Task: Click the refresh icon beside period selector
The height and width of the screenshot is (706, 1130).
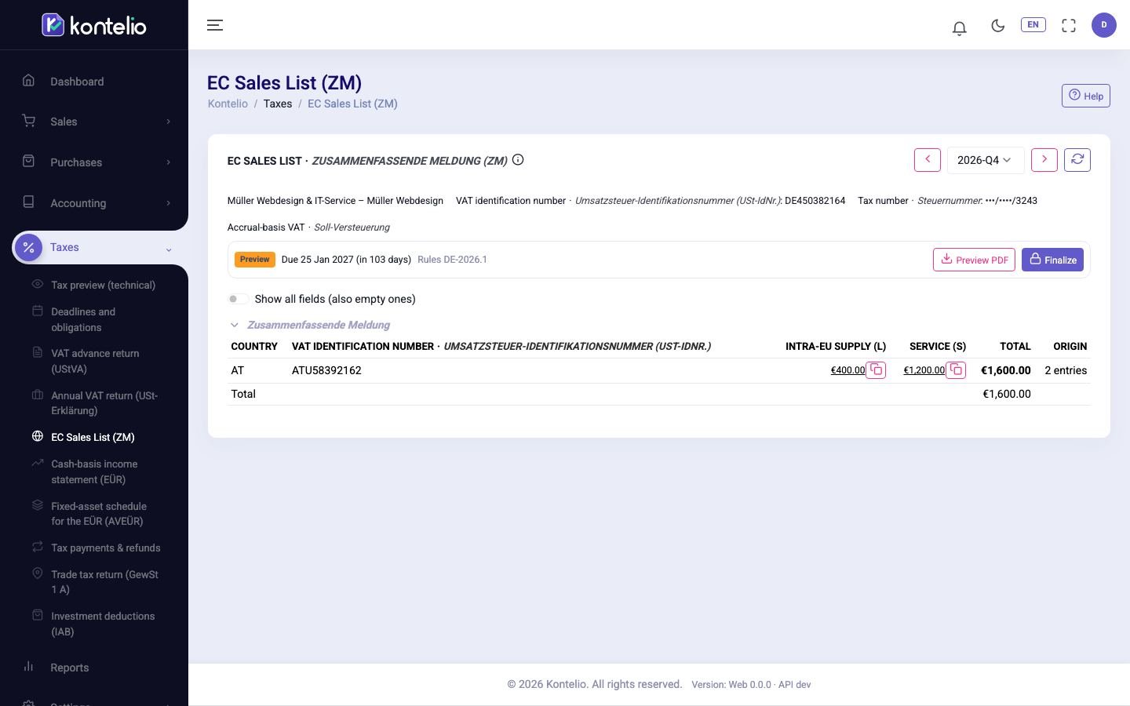Action: pos(1077,160)
